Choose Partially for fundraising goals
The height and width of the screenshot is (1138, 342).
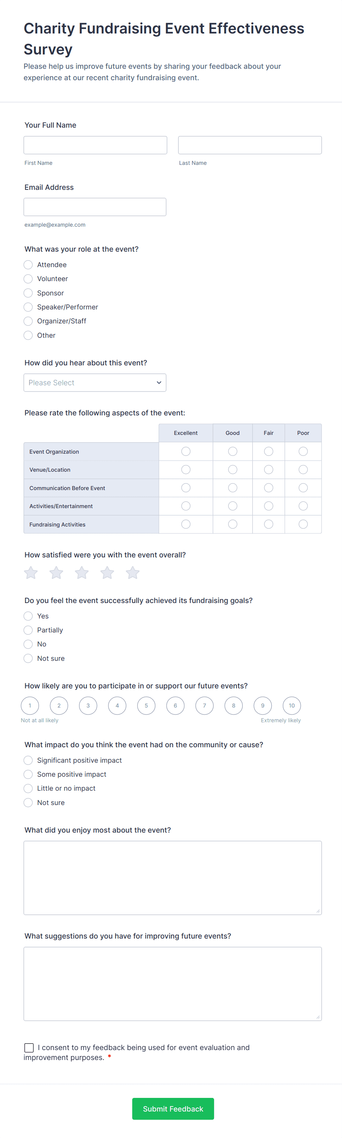pos(28,630)
